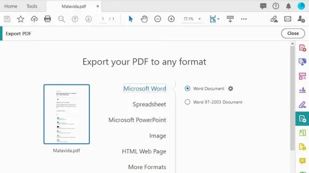The width and height of the screenshot is (309, 173).
Task: Switch to the Home tab
Action: pyautogui.click(x=11, y=6)
